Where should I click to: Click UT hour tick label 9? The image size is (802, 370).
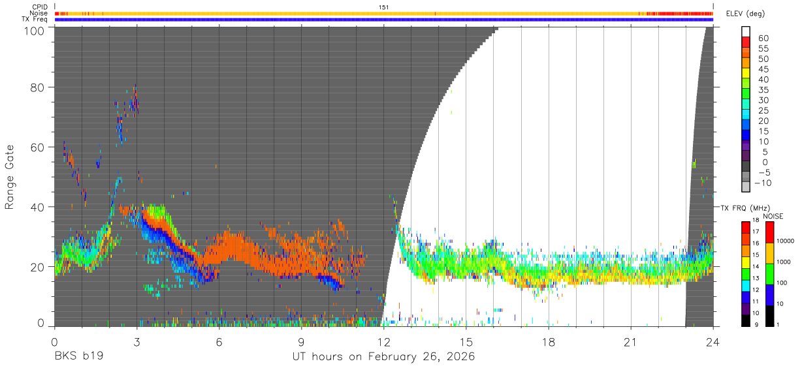point(302,342)
